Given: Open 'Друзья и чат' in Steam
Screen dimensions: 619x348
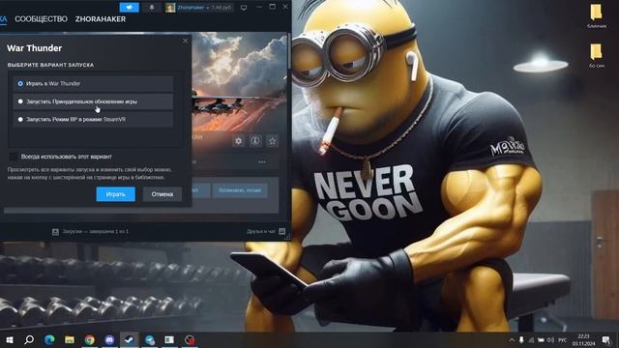Looking at the screenshot, I should 261,231.
